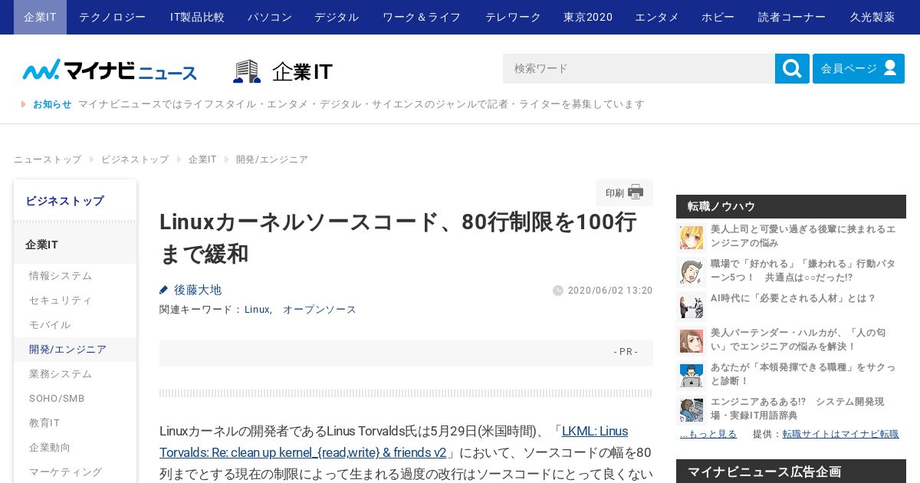Click the オープンソース keyword link
920x483 pixels.
320,310
